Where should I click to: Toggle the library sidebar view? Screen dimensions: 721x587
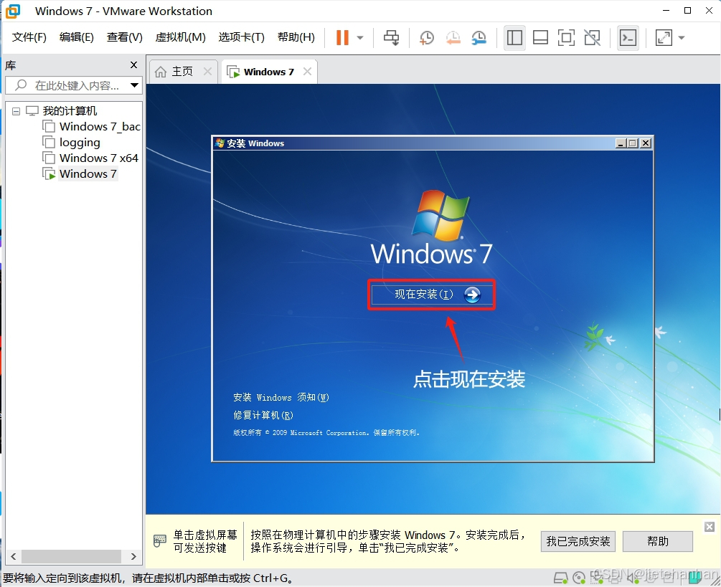[x=514, y=38]
